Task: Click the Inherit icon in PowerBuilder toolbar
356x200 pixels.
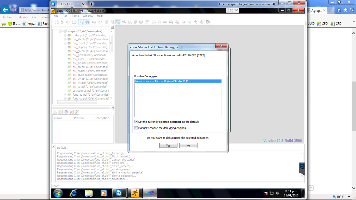Action: pyautogui.click(x=63, y=22)
